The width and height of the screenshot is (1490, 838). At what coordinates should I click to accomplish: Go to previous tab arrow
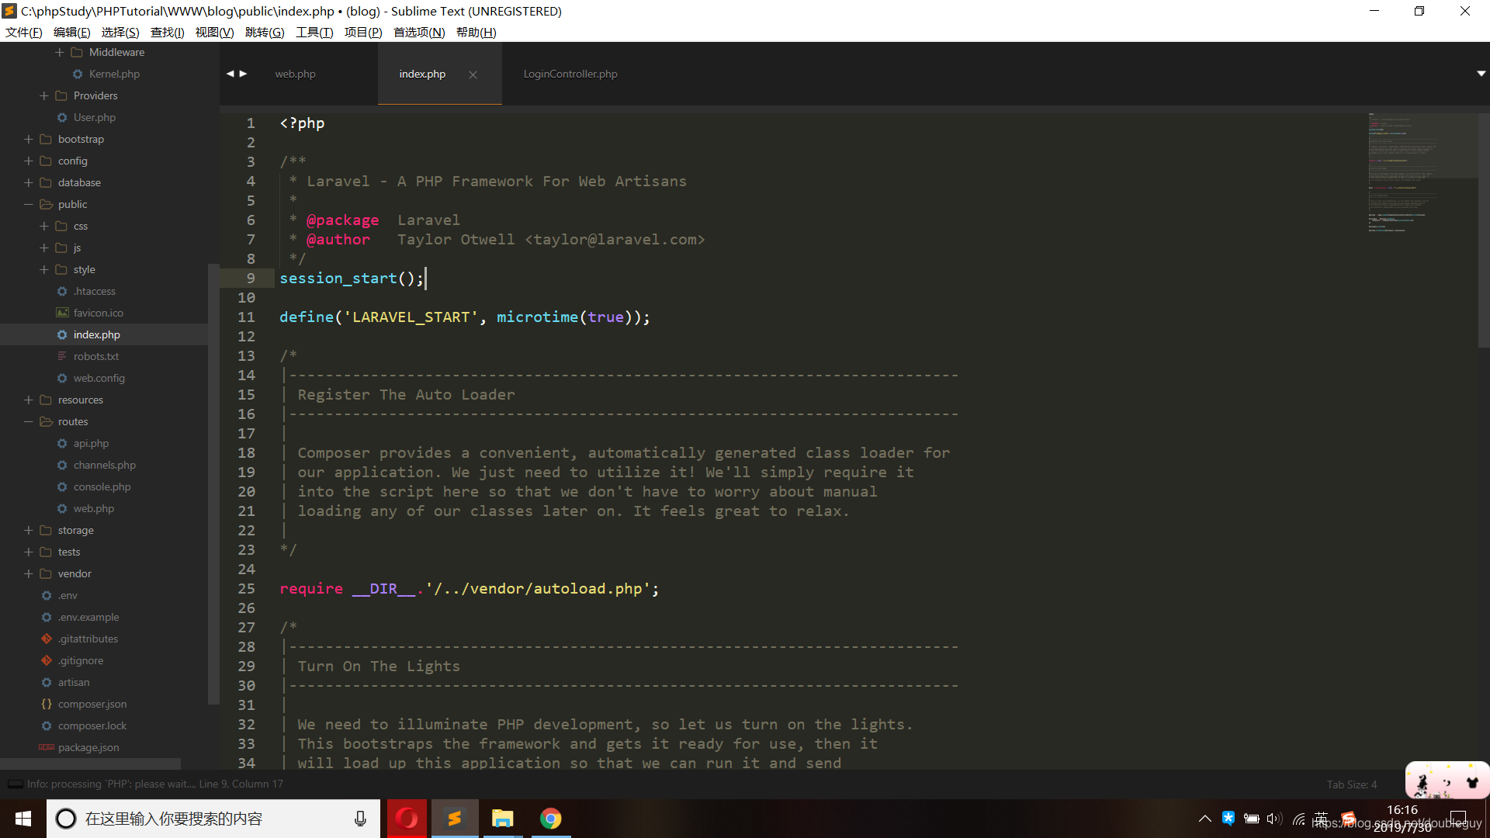[230, 74]
